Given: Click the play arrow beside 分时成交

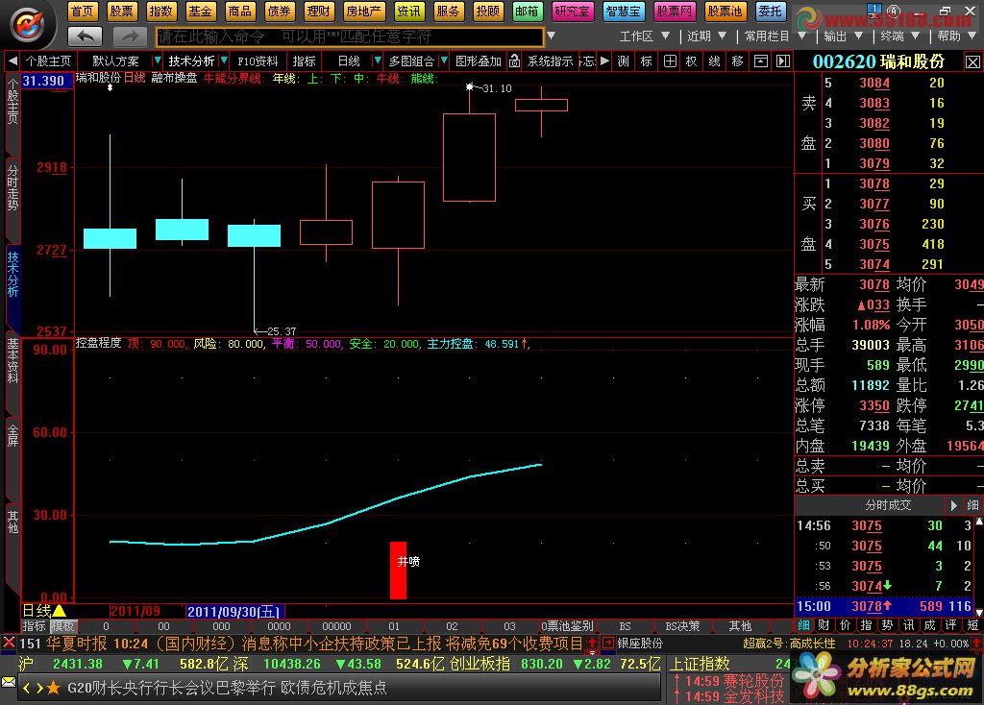Looking at the screenshot, I should 953,505.
